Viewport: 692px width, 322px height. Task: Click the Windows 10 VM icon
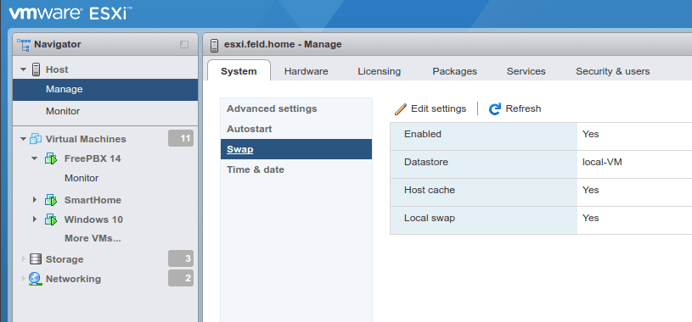tap(51, 219)
